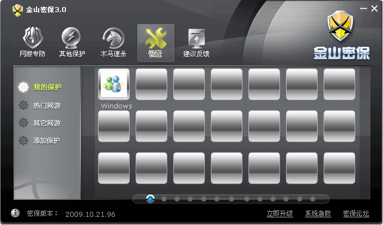Click version number 2009.10.21.96

tap(90, 214)
